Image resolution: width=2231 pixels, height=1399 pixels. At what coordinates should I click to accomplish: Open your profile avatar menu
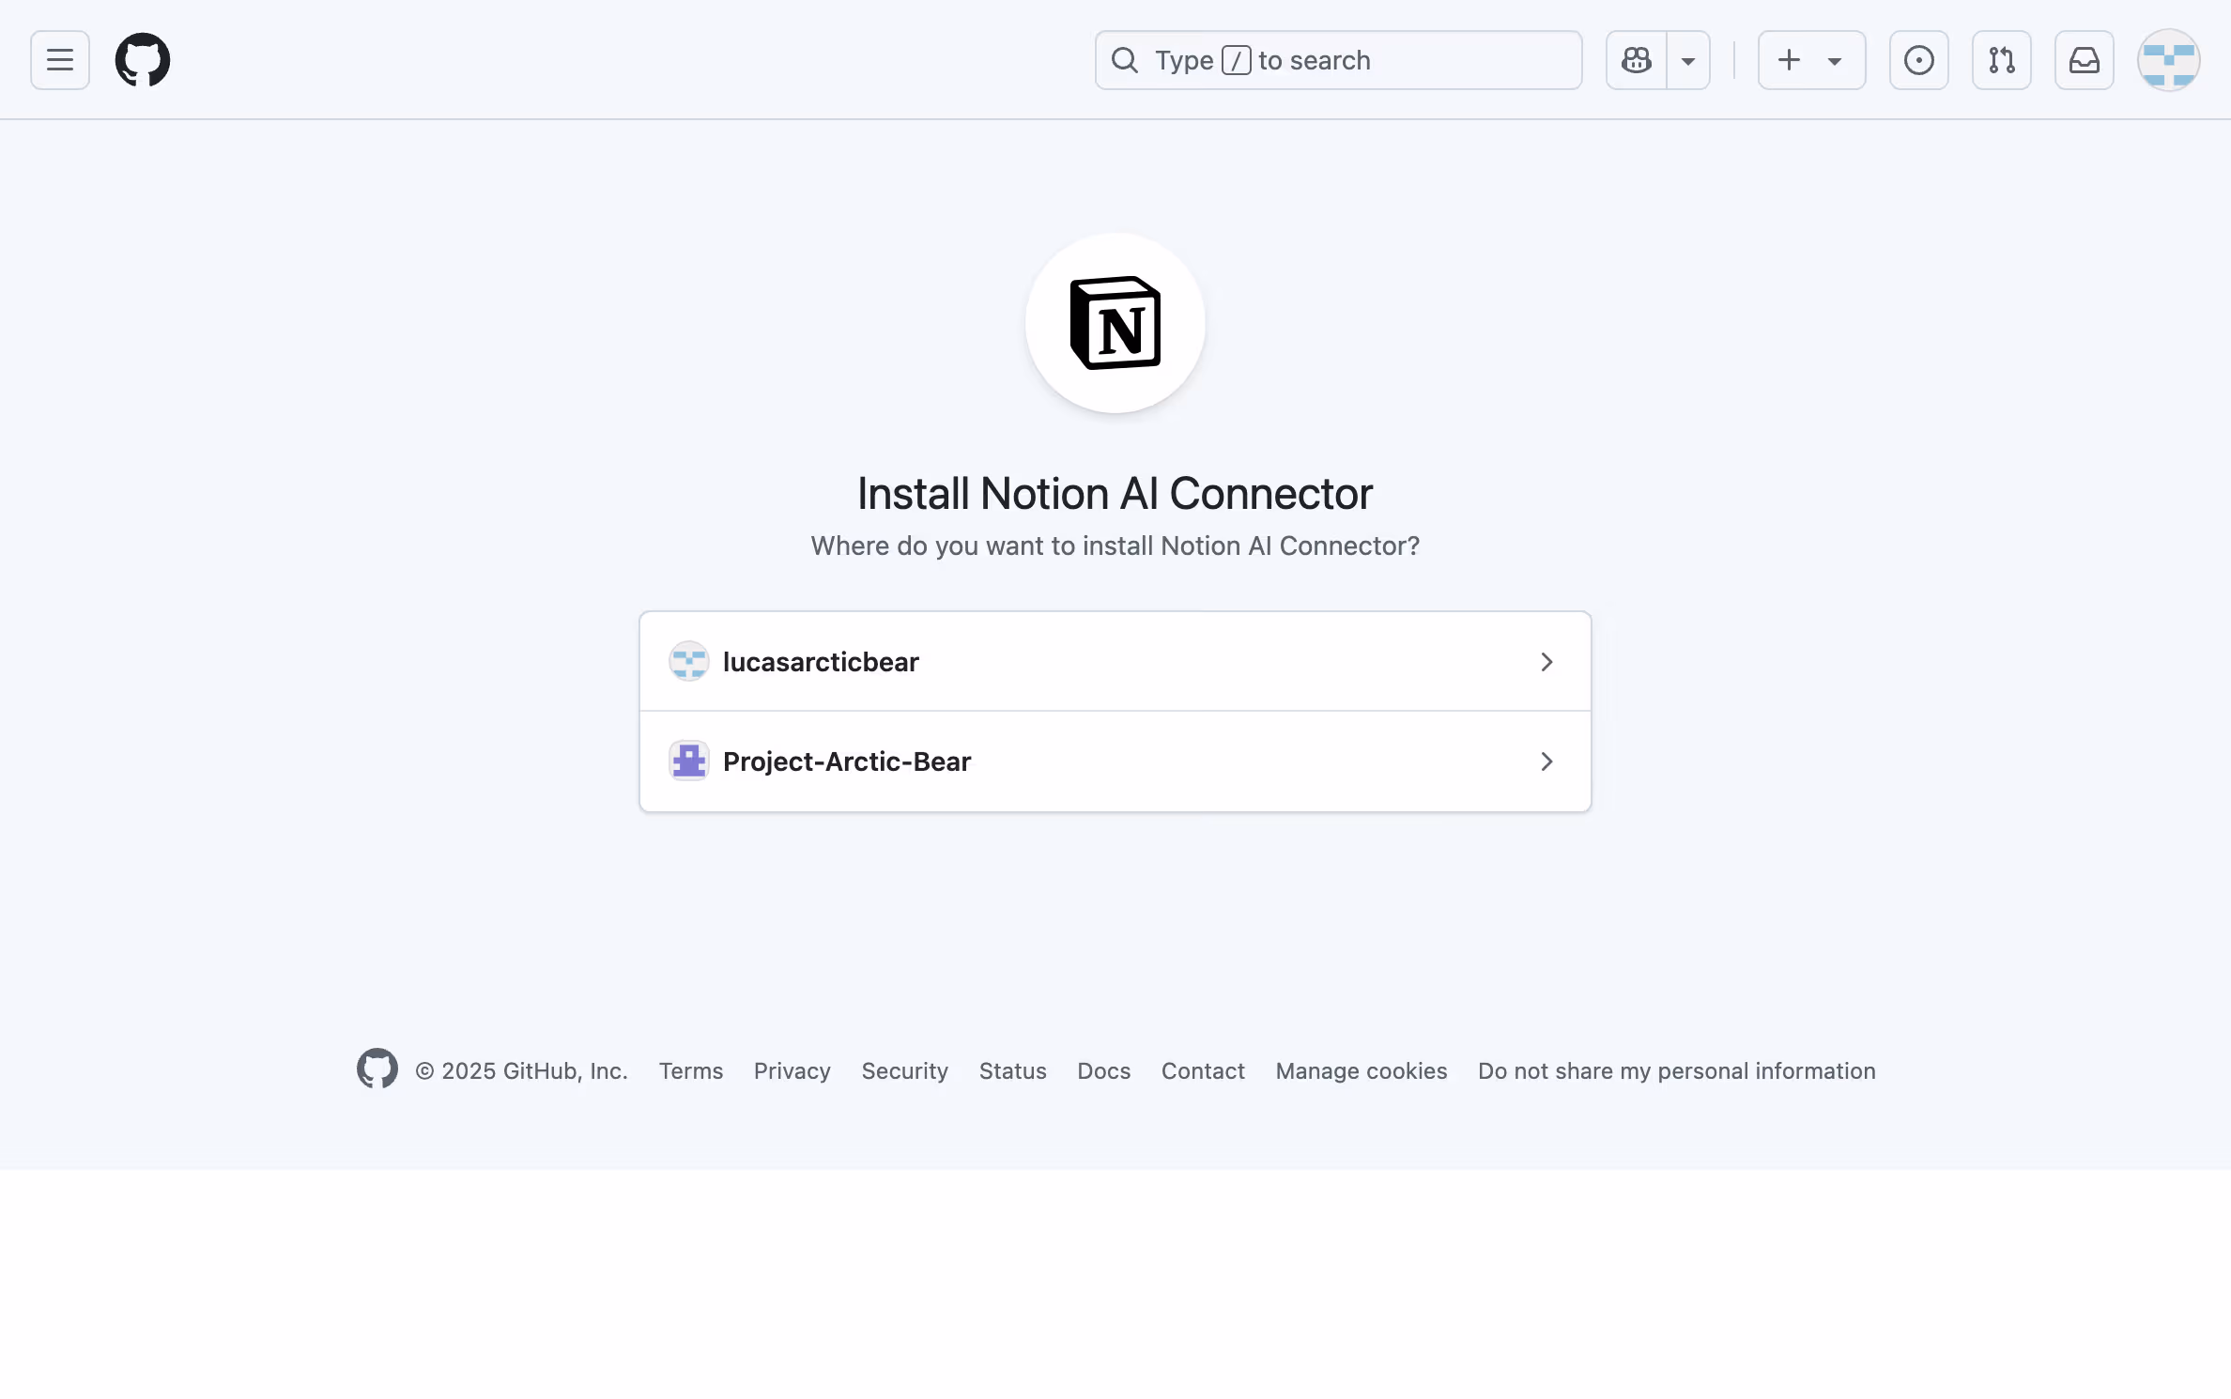pyautogui.click(x=2169, y=60)
